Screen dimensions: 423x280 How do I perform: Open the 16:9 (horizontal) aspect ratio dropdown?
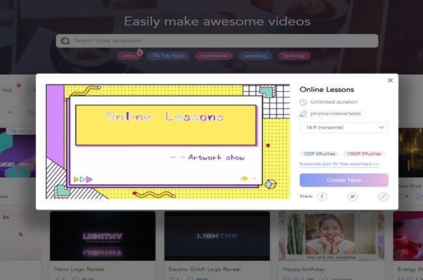click(344, 128)
